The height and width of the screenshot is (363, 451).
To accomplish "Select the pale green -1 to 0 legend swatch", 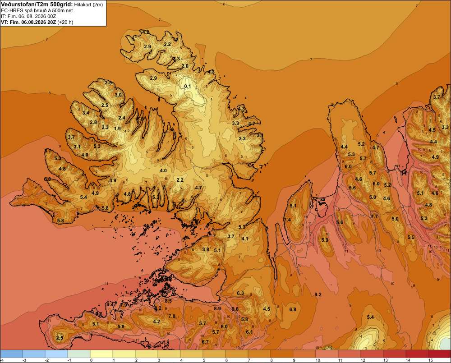I will click(x=79, y=354).
